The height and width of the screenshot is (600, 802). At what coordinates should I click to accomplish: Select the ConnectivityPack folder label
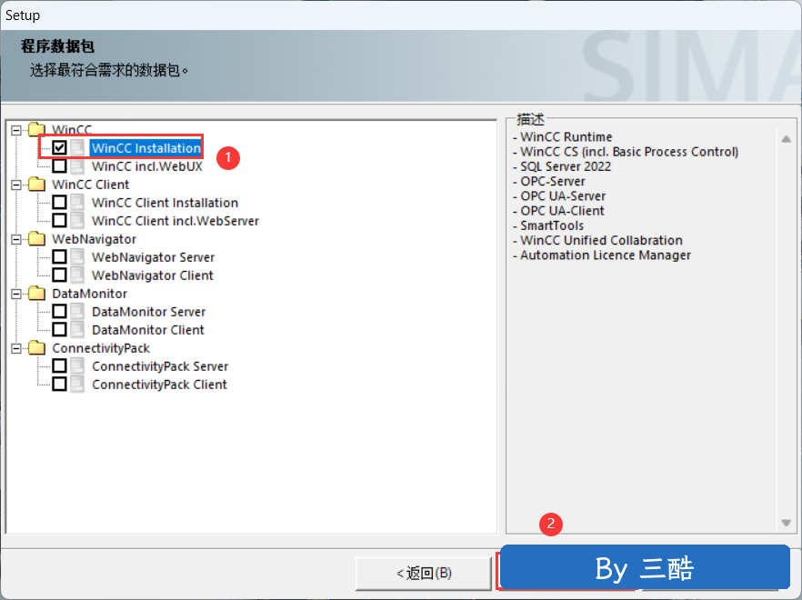coord(101,348)
